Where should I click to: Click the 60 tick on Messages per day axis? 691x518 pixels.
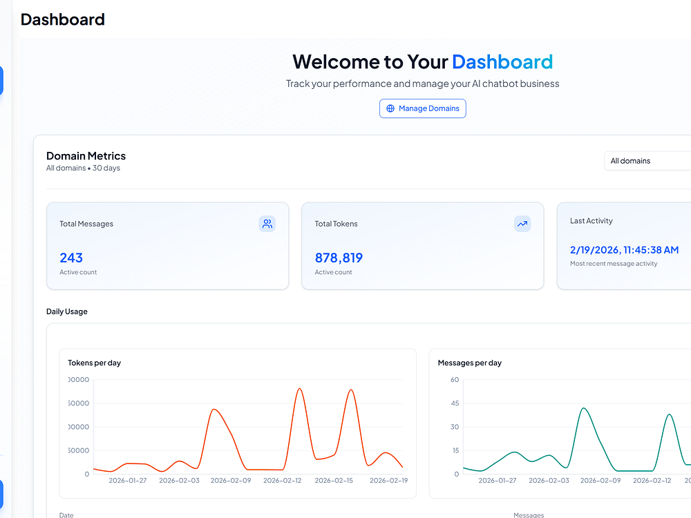pos(455,380)
